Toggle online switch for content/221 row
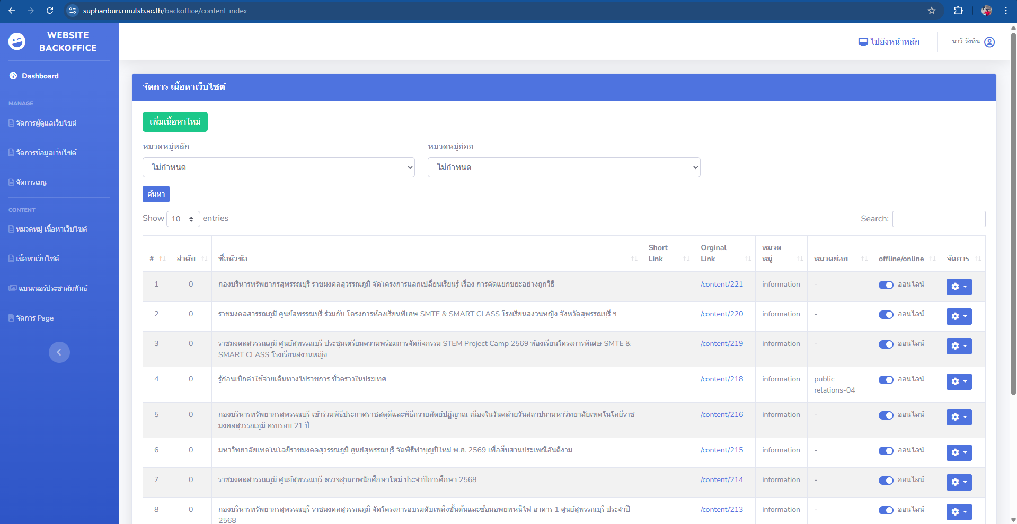The image size is (1017, 524). (x=886, y=285)
